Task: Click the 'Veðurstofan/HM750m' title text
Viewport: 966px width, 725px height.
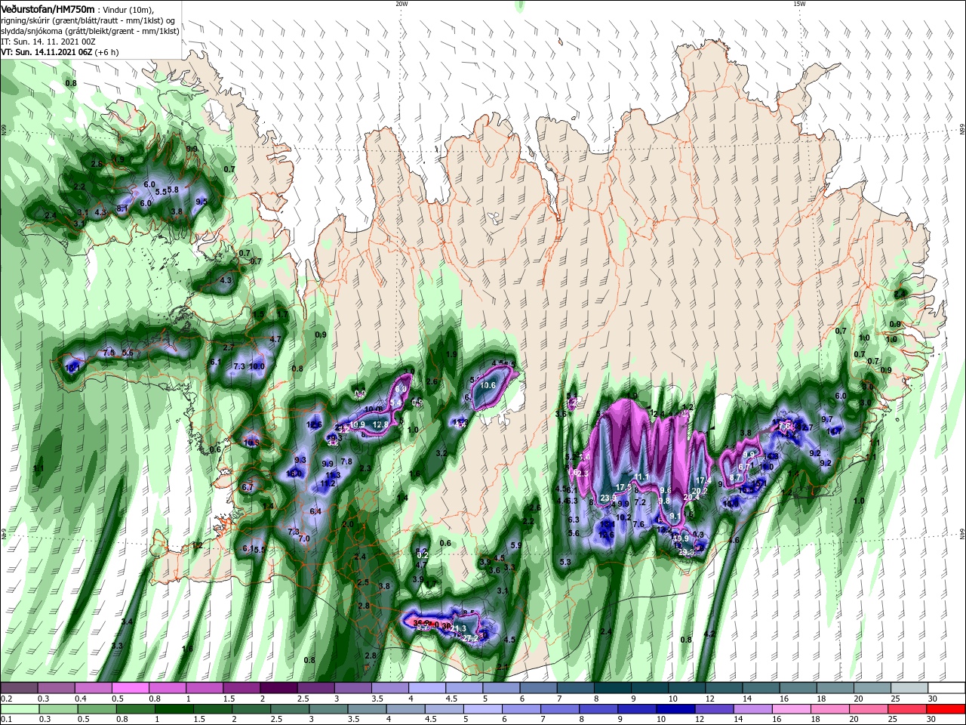Action: click(48, 8)
